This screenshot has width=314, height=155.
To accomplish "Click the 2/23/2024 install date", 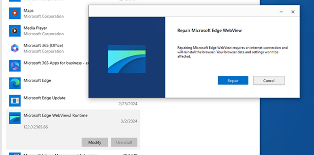I will (x=128, y=104).
